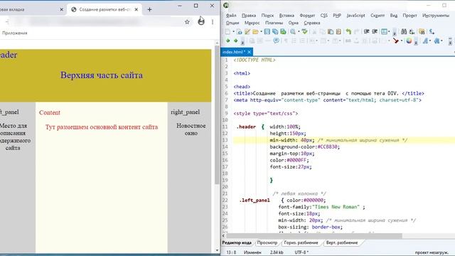Bookmark page with Chrome star icon
The image size is (455, 256).
pos(187,22)
